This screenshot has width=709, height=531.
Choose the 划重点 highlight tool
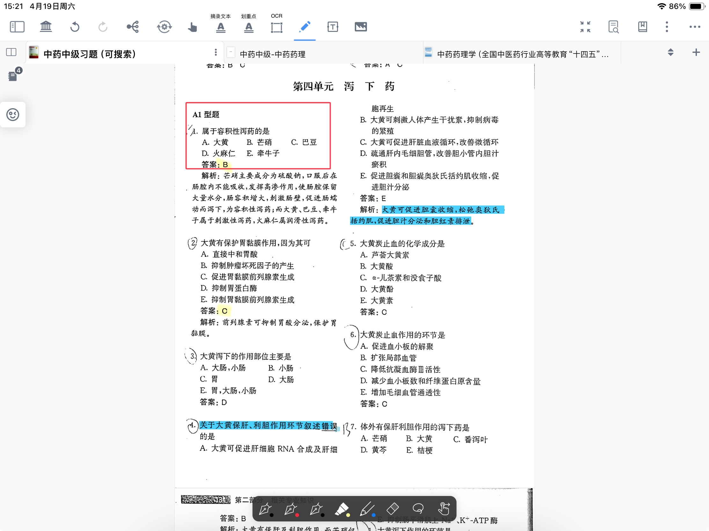(249, 27)
